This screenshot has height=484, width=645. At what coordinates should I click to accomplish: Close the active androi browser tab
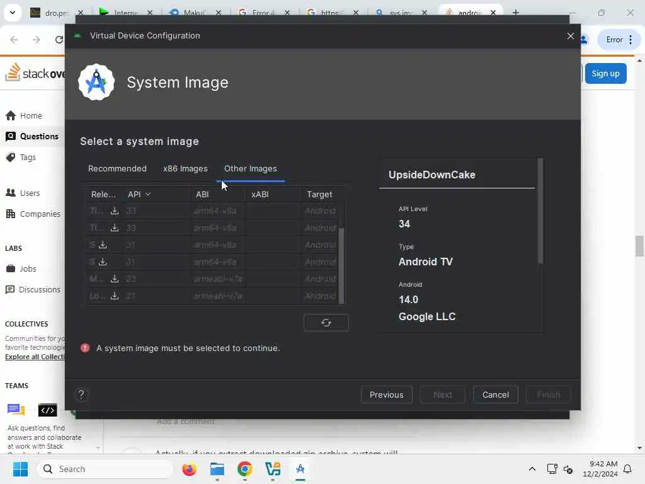[493, 13]
